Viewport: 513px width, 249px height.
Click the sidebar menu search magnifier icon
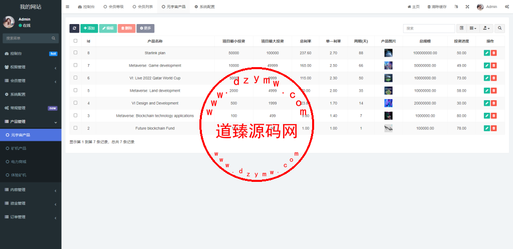click(53, 38)
